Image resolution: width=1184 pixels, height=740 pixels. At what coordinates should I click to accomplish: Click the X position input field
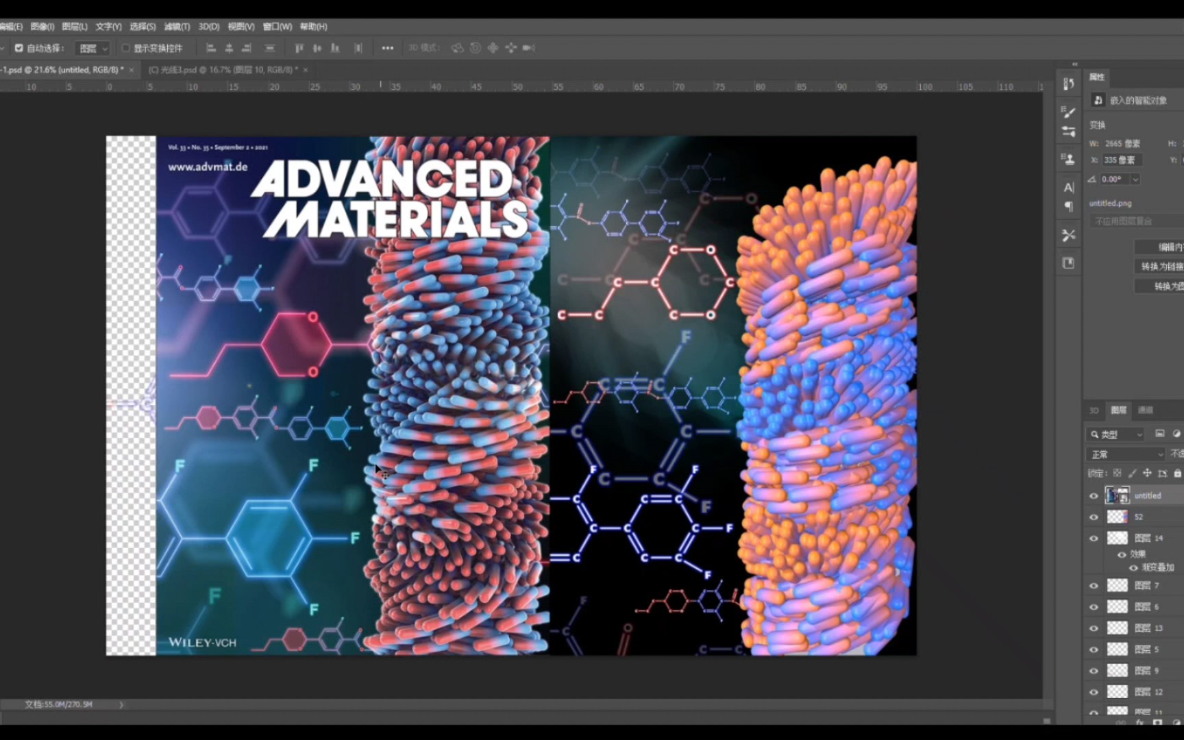[x=1121, y=160]
